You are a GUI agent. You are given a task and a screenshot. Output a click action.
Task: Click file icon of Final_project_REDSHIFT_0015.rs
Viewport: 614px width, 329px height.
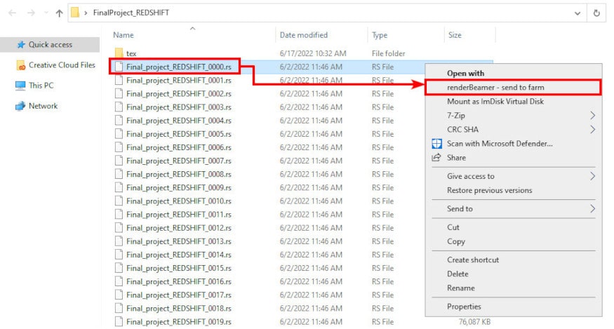119,268
